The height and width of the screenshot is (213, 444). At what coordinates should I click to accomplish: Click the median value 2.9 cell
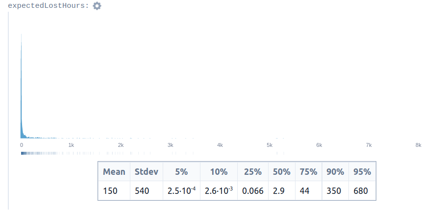(x=281, y=190)
